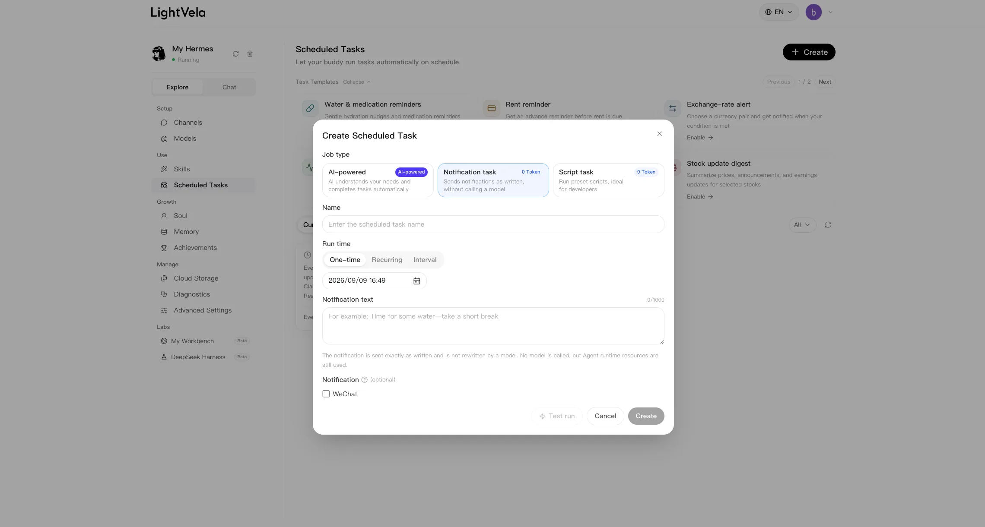Viewport: 985px width, 527px height.
Task: Click the Notification text area
Action: [493, 326]
